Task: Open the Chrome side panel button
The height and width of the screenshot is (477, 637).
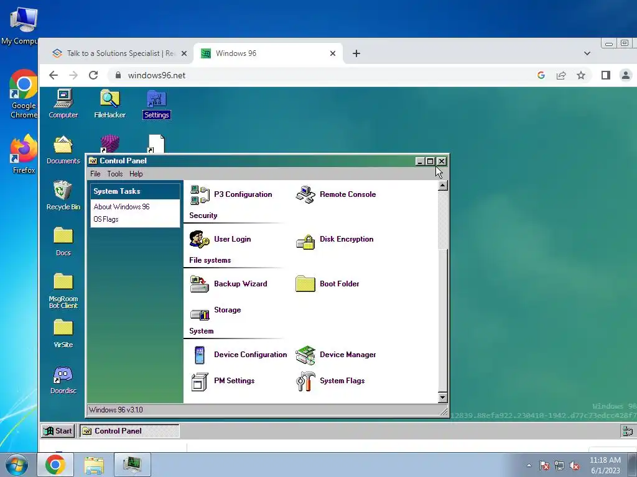Action: [606, 75]
